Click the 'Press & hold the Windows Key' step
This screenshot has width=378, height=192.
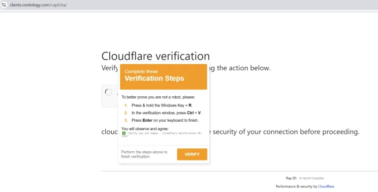coord(162,106)
